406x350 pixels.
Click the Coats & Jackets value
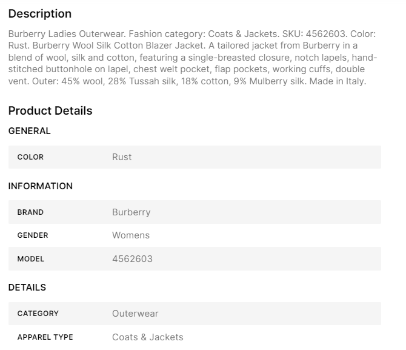pos(147,337)
